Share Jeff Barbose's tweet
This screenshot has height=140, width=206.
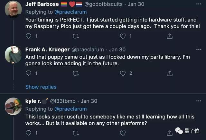click(170, 36)
